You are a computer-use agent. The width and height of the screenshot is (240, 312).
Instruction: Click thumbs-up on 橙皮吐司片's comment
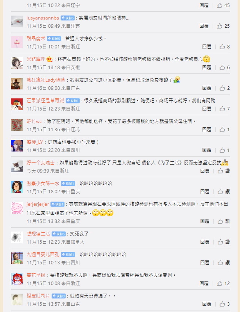[224, 304]
